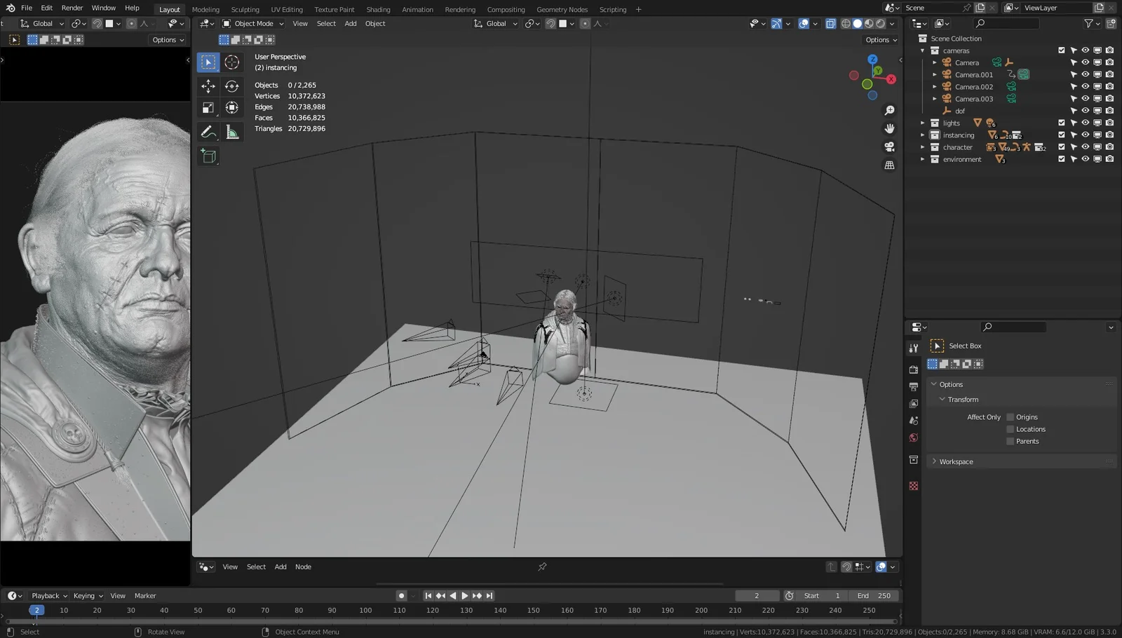Select the Add Cube tool
This screenshot has height=638, width=1122.
208,156
